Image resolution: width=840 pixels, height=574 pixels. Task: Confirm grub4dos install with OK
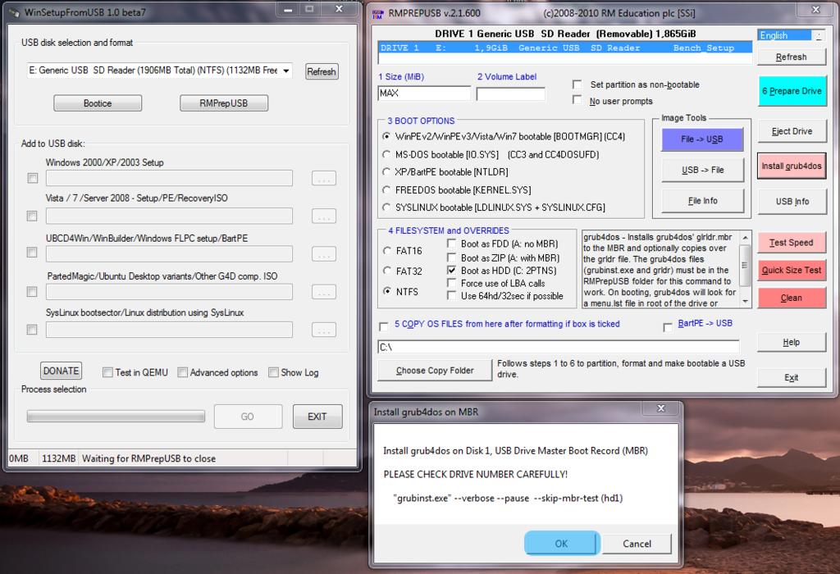[561, 544]
